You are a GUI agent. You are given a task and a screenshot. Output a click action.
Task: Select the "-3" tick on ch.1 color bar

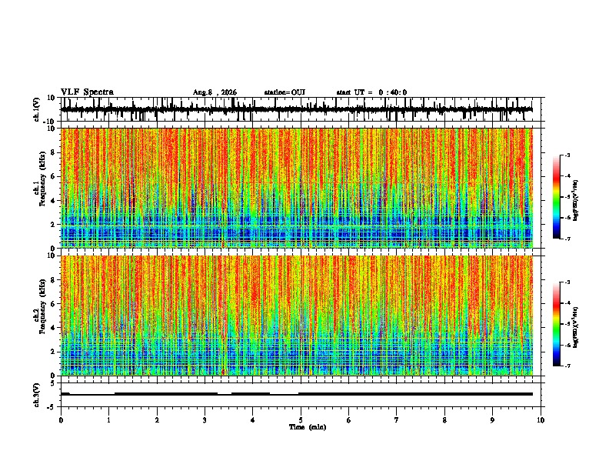(x=567, y=155)
